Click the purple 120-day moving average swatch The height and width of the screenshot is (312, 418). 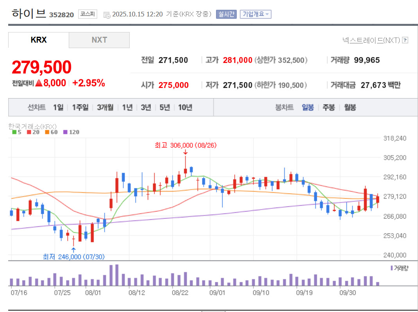[x=65, y=132]
